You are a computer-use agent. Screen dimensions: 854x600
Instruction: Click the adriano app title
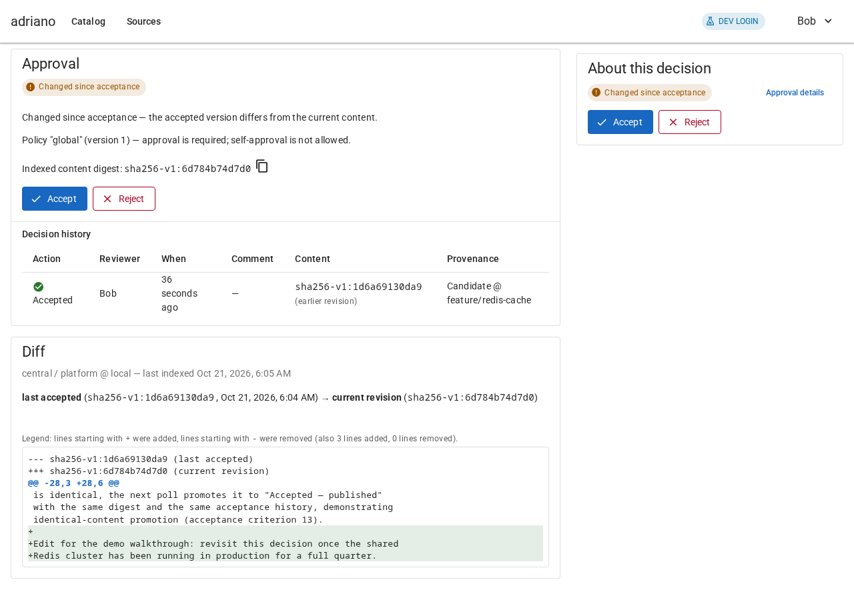[33, 21]
